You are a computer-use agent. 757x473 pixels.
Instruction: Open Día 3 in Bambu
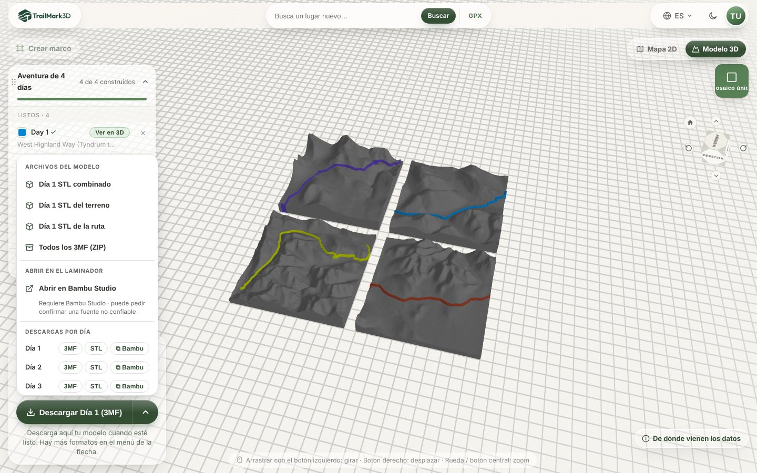click(x=129, y=386)
